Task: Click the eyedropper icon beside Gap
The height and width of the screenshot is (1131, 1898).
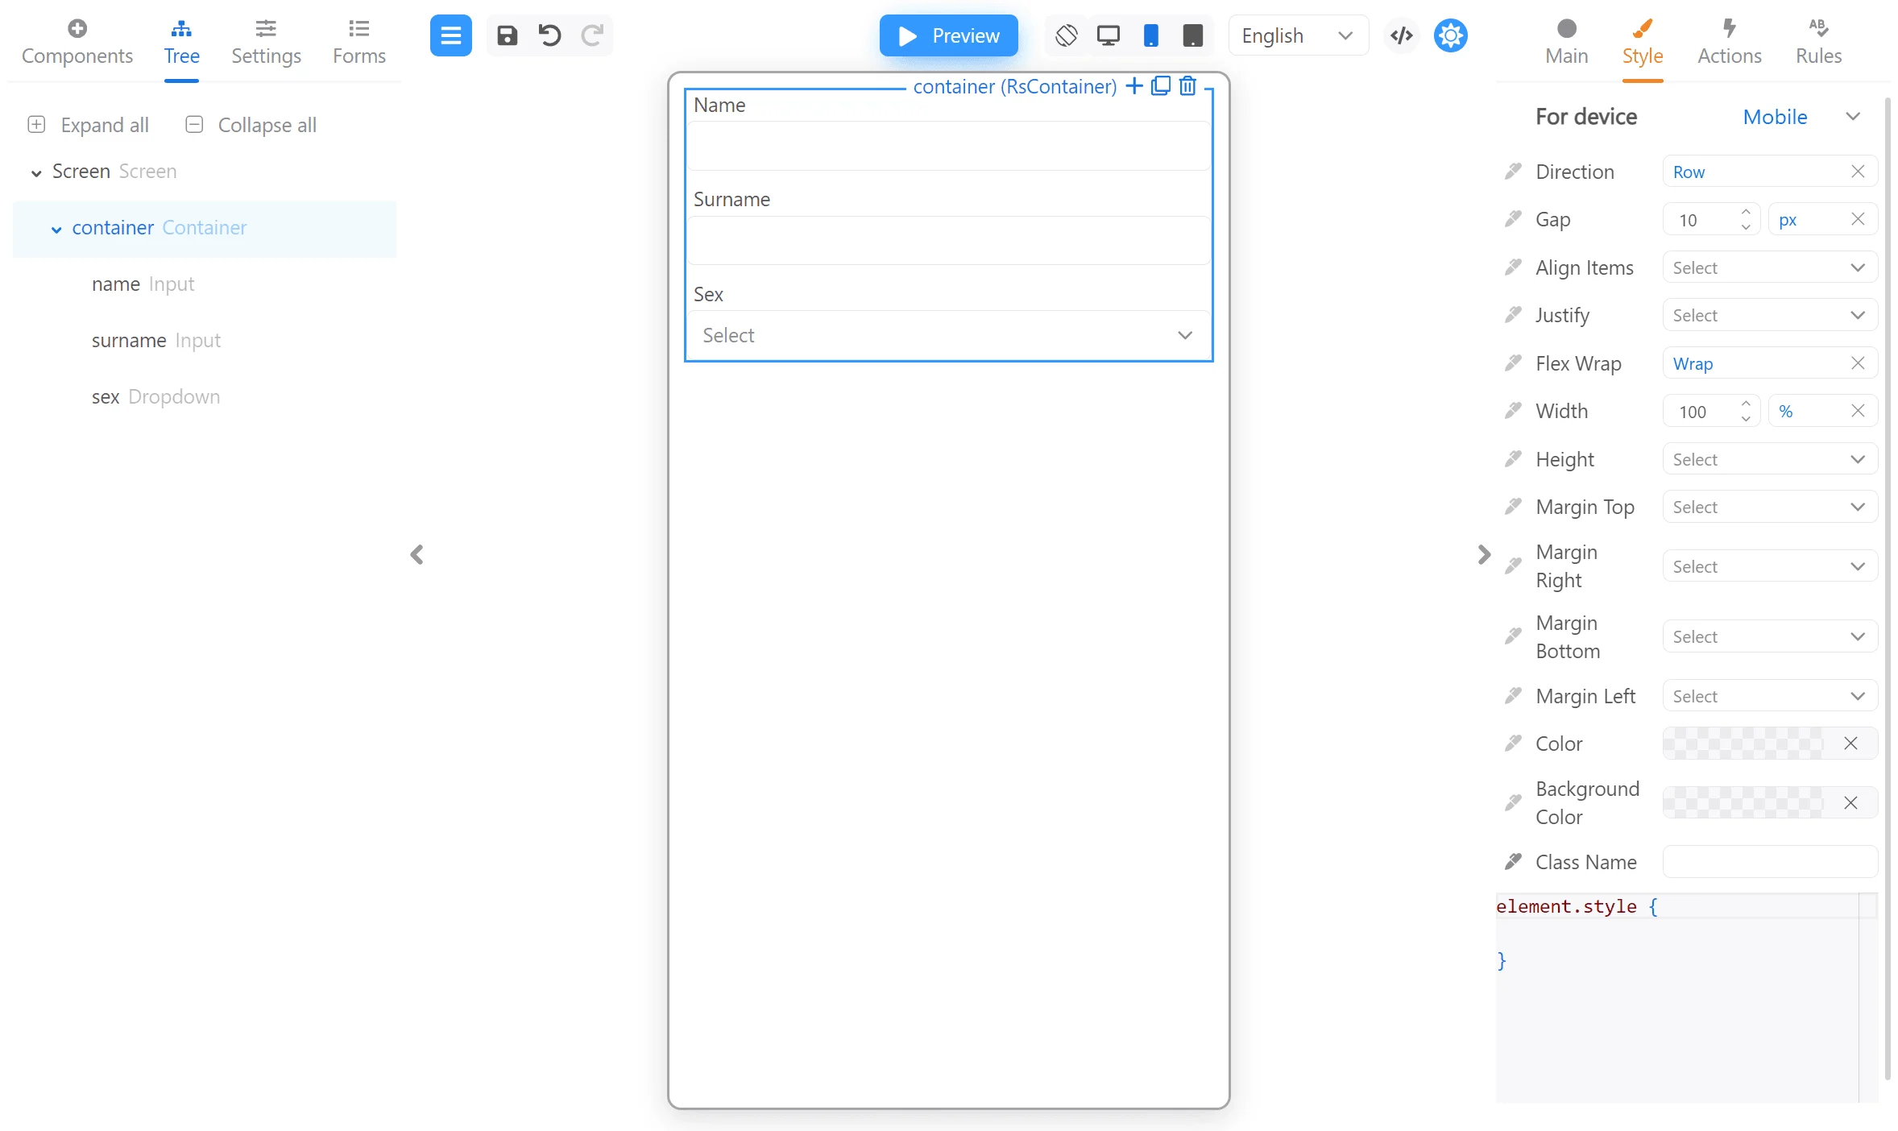Action: click(1513, 219)
